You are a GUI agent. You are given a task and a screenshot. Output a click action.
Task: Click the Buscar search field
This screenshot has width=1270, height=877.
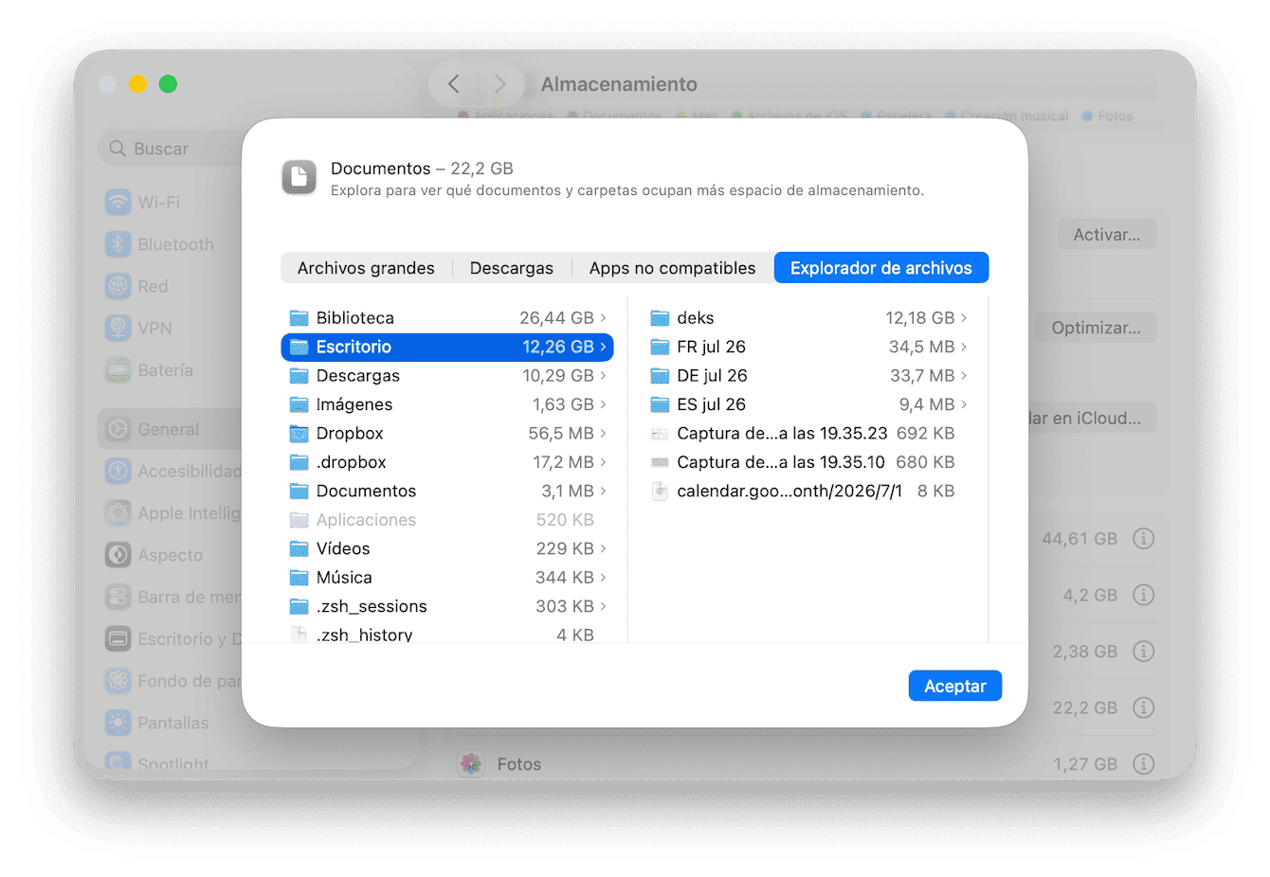point(171,149)
